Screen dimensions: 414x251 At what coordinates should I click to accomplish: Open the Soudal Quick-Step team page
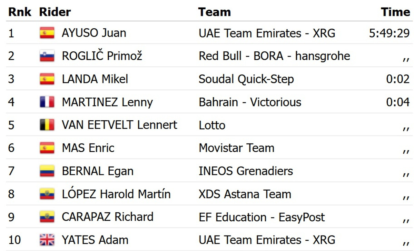click(246, 79)
